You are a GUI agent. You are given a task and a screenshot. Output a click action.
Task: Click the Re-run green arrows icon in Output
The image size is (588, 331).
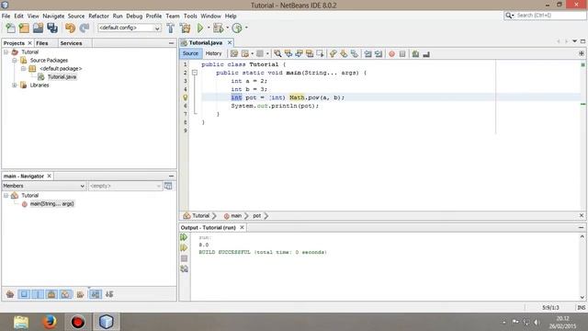coord(184,237)
